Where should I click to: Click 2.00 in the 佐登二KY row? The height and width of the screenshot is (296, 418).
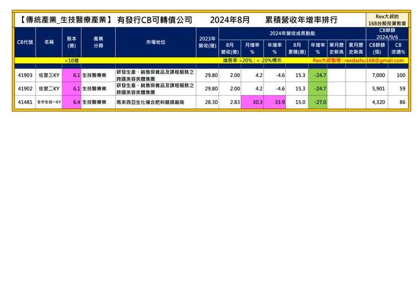click(230, 89)
